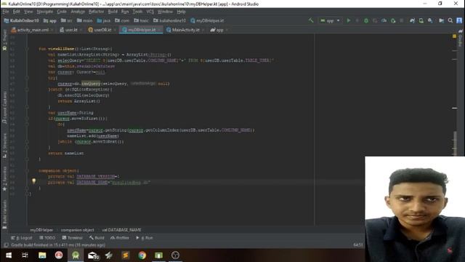
Task: Open the app run configuration dropdown
Action: point(330,20)
